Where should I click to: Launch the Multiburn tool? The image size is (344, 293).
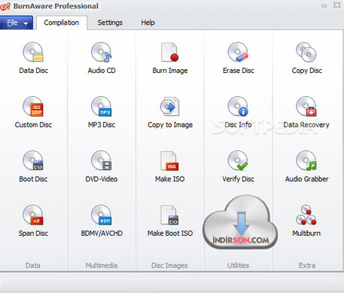306,221
